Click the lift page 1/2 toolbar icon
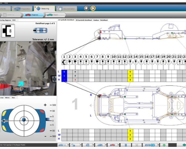This screenshot has height=149, width=186. [62, 145]
